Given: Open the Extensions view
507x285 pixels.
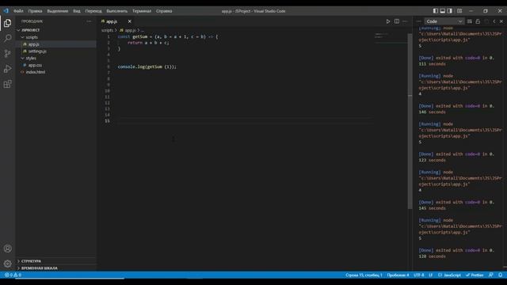Looking at the screenshot, I should (7, 84).
